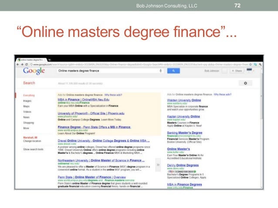The height and width of the screenshot is (208, 278).
Task: Open Walden University Online ad
Action: pyautogui.click(x=184, y=100)
